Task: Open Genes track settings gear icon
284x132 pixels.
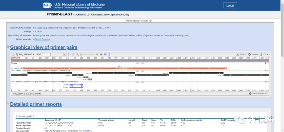Action: [266, 63]
